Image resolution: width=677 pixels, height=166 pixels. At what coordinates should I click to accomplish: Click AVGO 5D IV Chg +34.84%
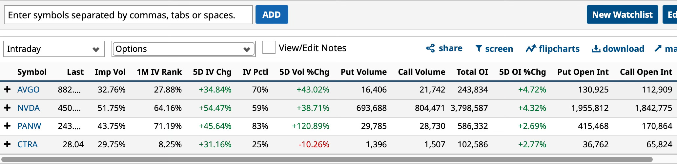point(215,90)
